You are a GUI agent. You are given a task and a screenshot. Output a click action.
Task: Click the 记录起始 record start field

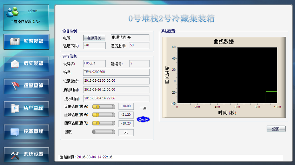point(116,81)
